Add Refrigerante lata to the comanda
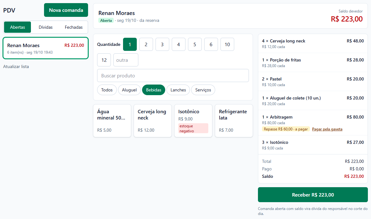Screen dimensions: 371x219 (x=234, y=121)
